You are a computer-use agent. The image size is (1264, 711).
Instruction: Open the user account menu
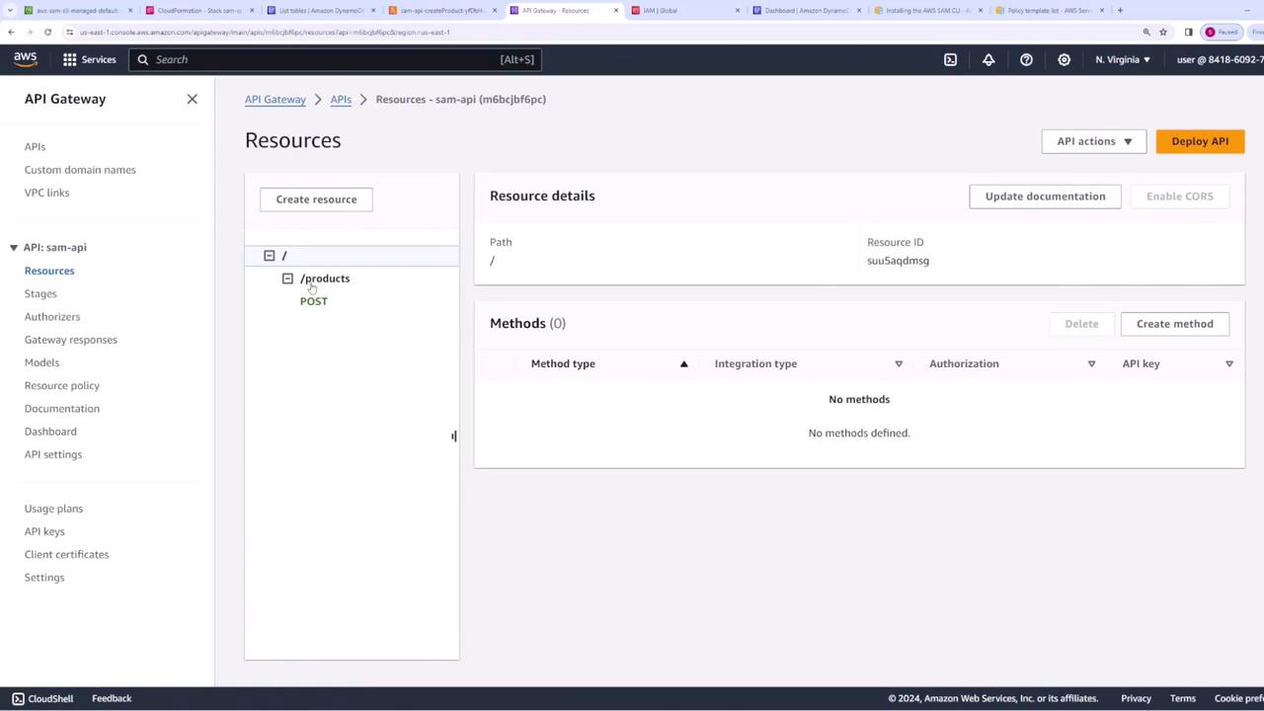1221,59
